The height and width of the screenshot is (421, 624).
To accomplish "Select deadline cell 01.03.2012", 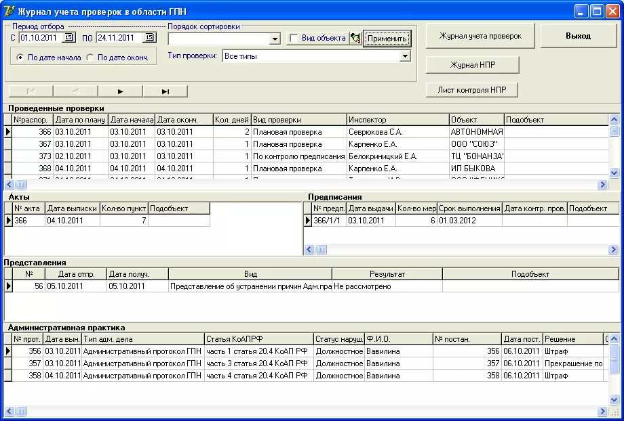I will tap(469, 221).
